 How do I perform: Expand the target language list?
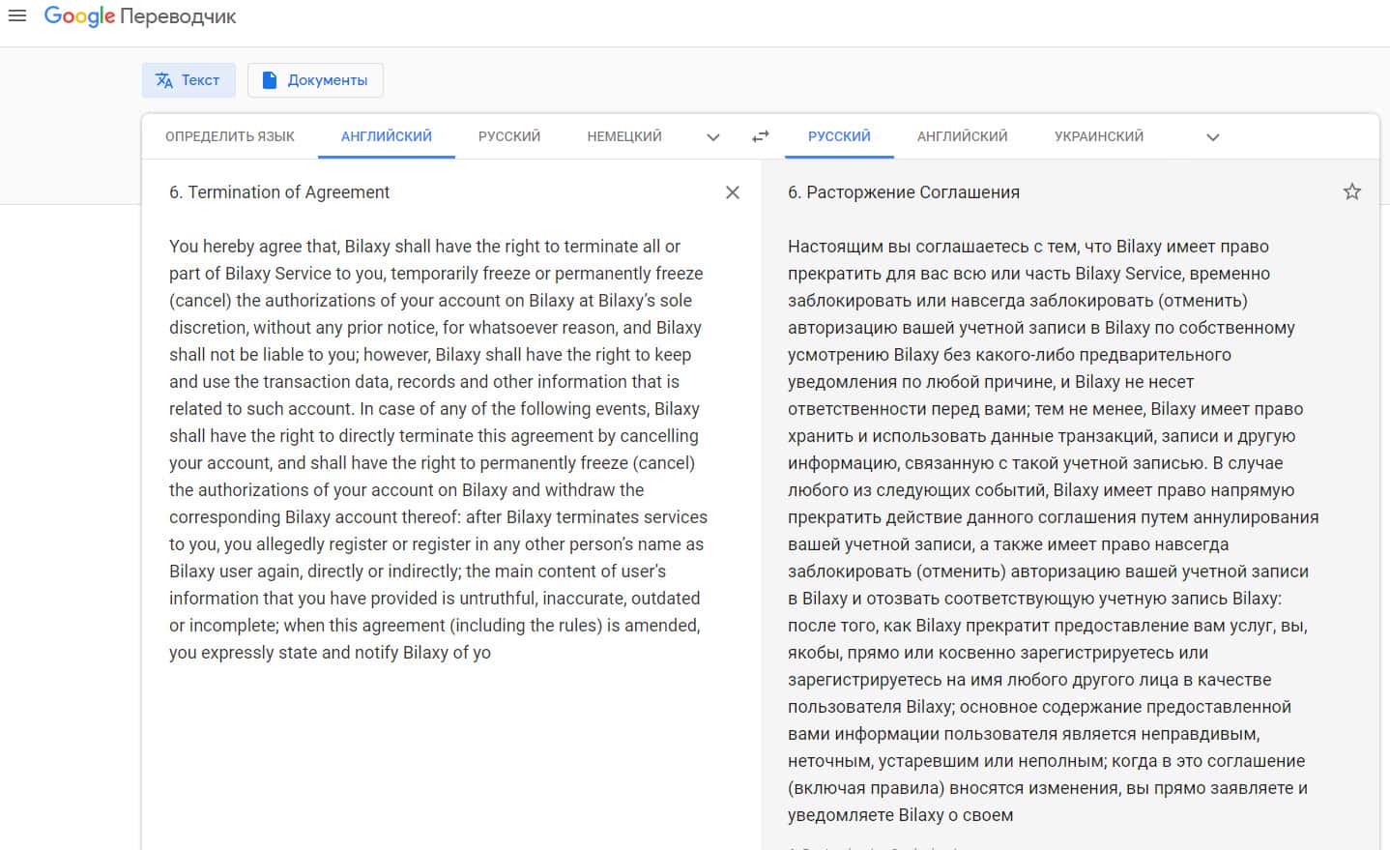(x=1213, y=137)
